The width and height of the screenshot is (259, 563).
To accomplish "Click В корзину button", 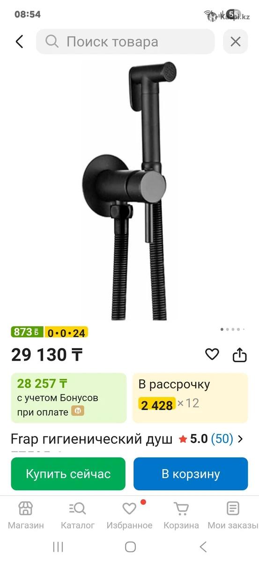I will tap(191, 474).
